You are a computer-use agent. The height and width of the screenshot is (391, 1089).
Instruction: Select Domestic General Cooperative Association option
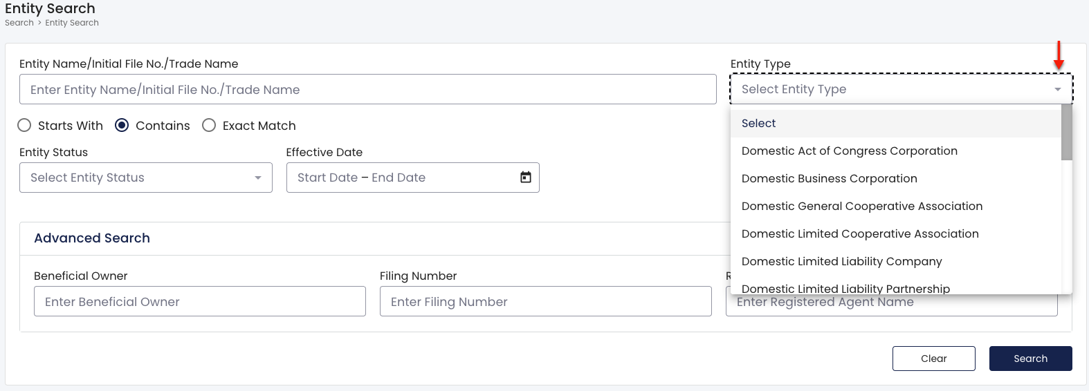click(x=896, y=206)
